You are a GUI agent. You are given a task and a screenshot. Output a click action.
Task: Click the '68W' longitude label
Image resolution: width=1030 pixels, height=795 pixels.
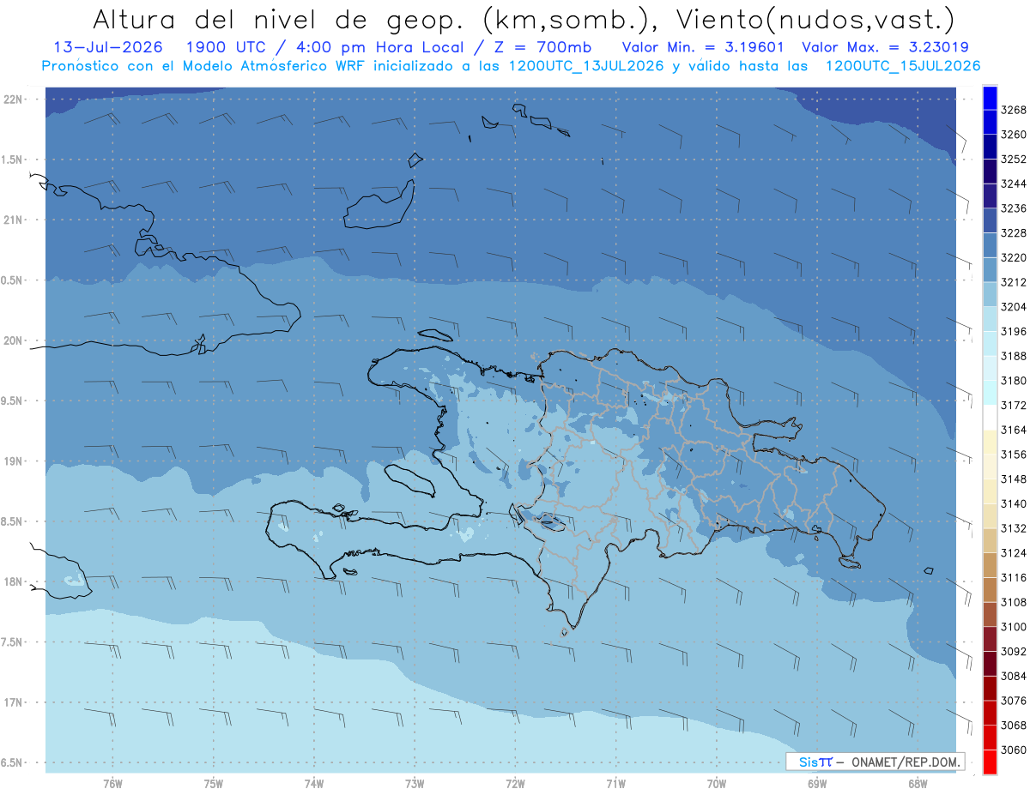pyautogui.click(x=918, y=783)
